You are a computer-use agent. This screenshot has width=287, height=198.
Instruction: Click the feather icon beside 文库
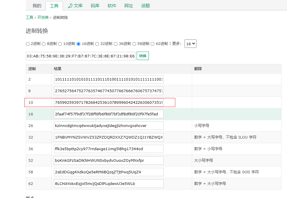(70, 6)
